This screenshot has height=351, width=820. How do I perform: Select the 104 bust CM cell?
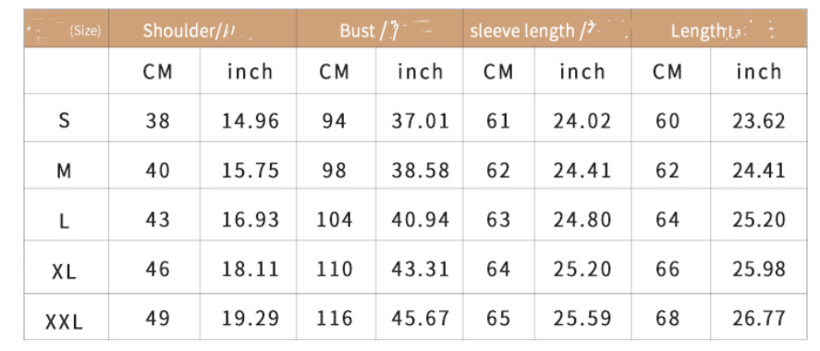(x=335, y=220)
